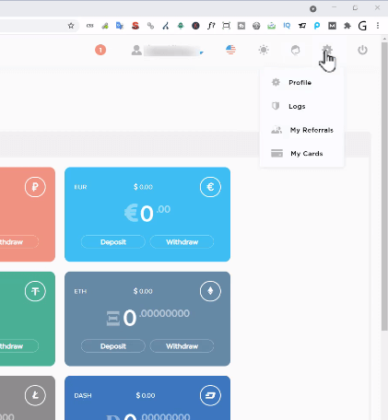Open the user account dropdown

point(167,51)
